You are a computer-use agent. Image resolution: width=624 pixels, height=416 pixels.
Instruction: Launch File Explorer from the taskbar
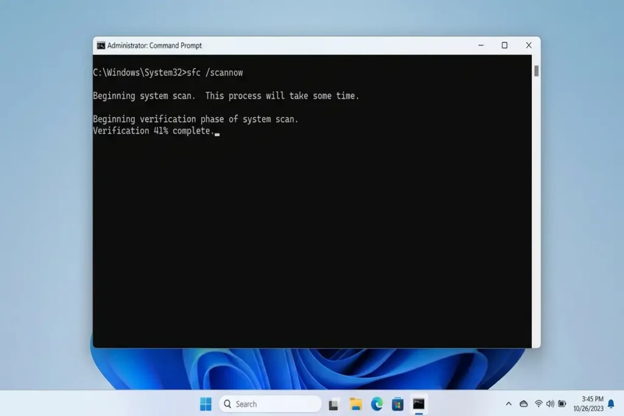(x=355, y=404)
